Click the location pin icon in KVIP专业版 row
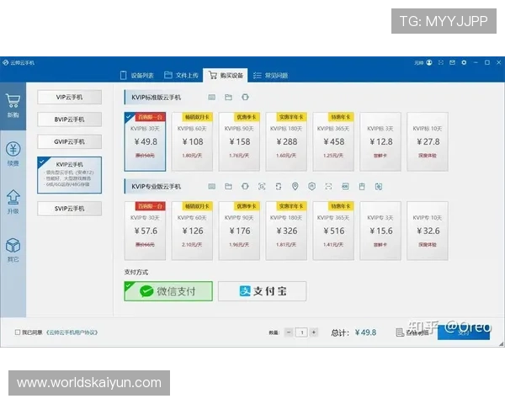Screen dimensions: 505x404 click(x=295, y=186)
